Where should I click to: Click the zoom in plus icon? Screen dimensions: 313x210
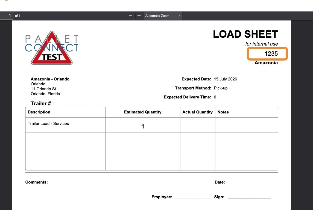(139, 16)
